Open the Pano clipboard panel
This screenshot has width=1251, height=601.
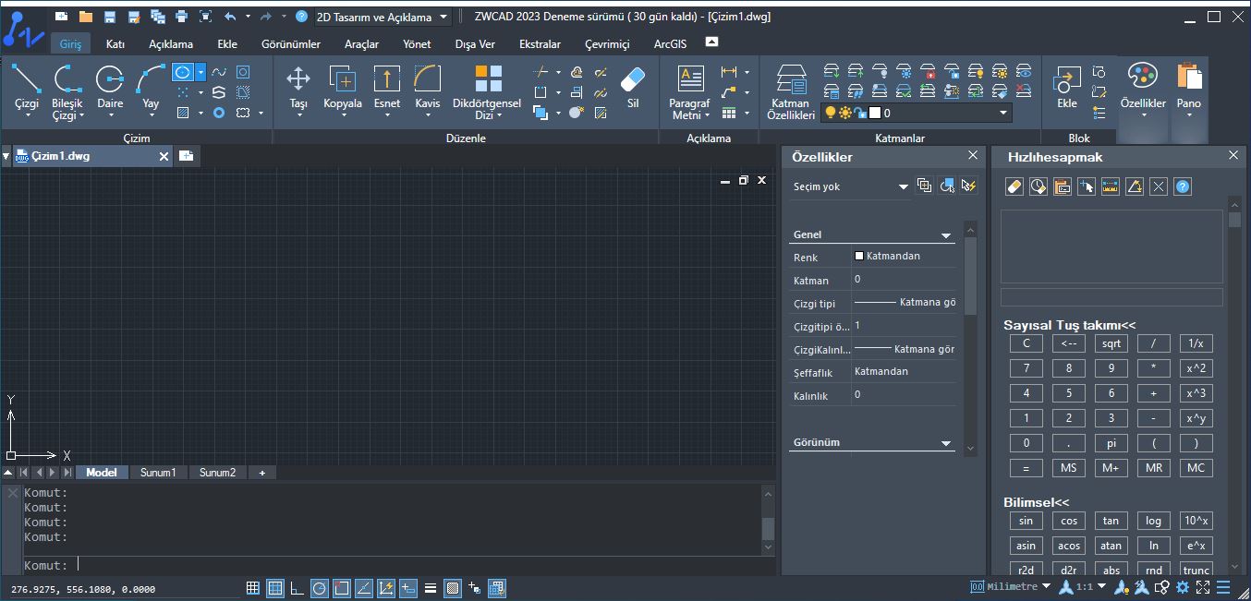tap(1189, 89)
